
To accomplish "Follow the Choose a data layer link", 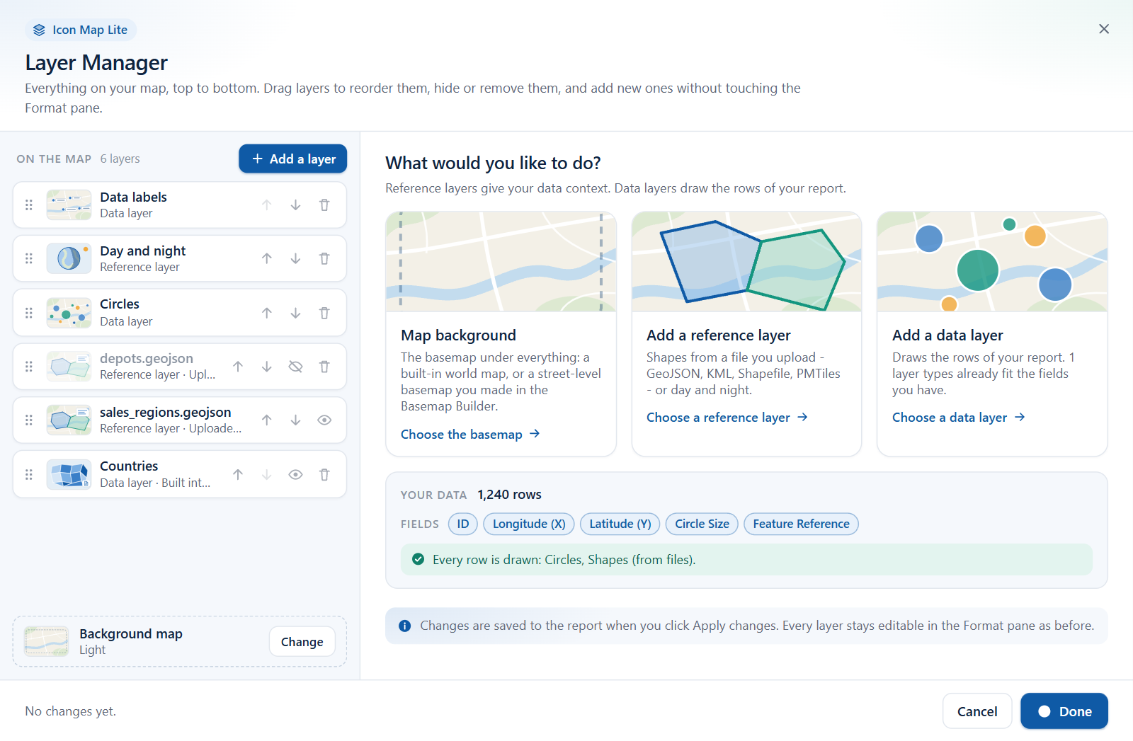I will 959,418.
